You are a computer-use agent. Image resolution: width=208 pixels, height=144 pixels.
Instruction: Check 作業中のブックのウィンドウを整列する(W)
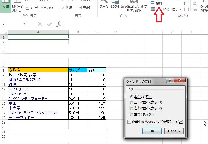pyautogui.click(x=155, y=122)
